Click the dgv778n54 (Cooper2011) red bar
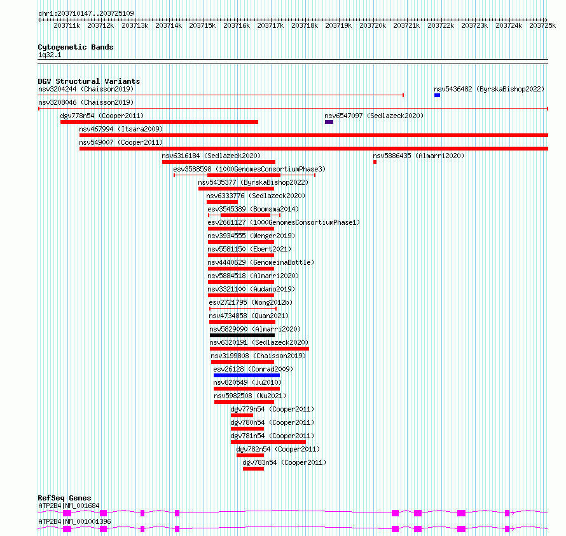 [x=159, y=122]
